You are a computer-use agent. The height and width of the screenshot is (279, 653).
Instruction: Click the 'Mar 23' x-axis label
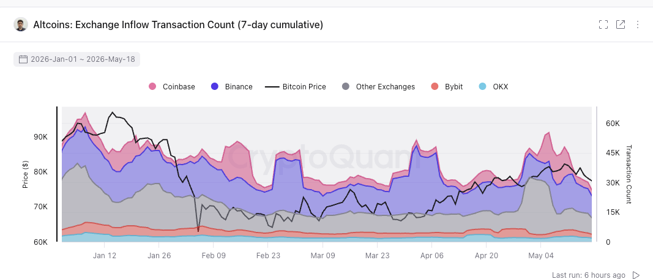pyautogui.click(x=378, y=255)
